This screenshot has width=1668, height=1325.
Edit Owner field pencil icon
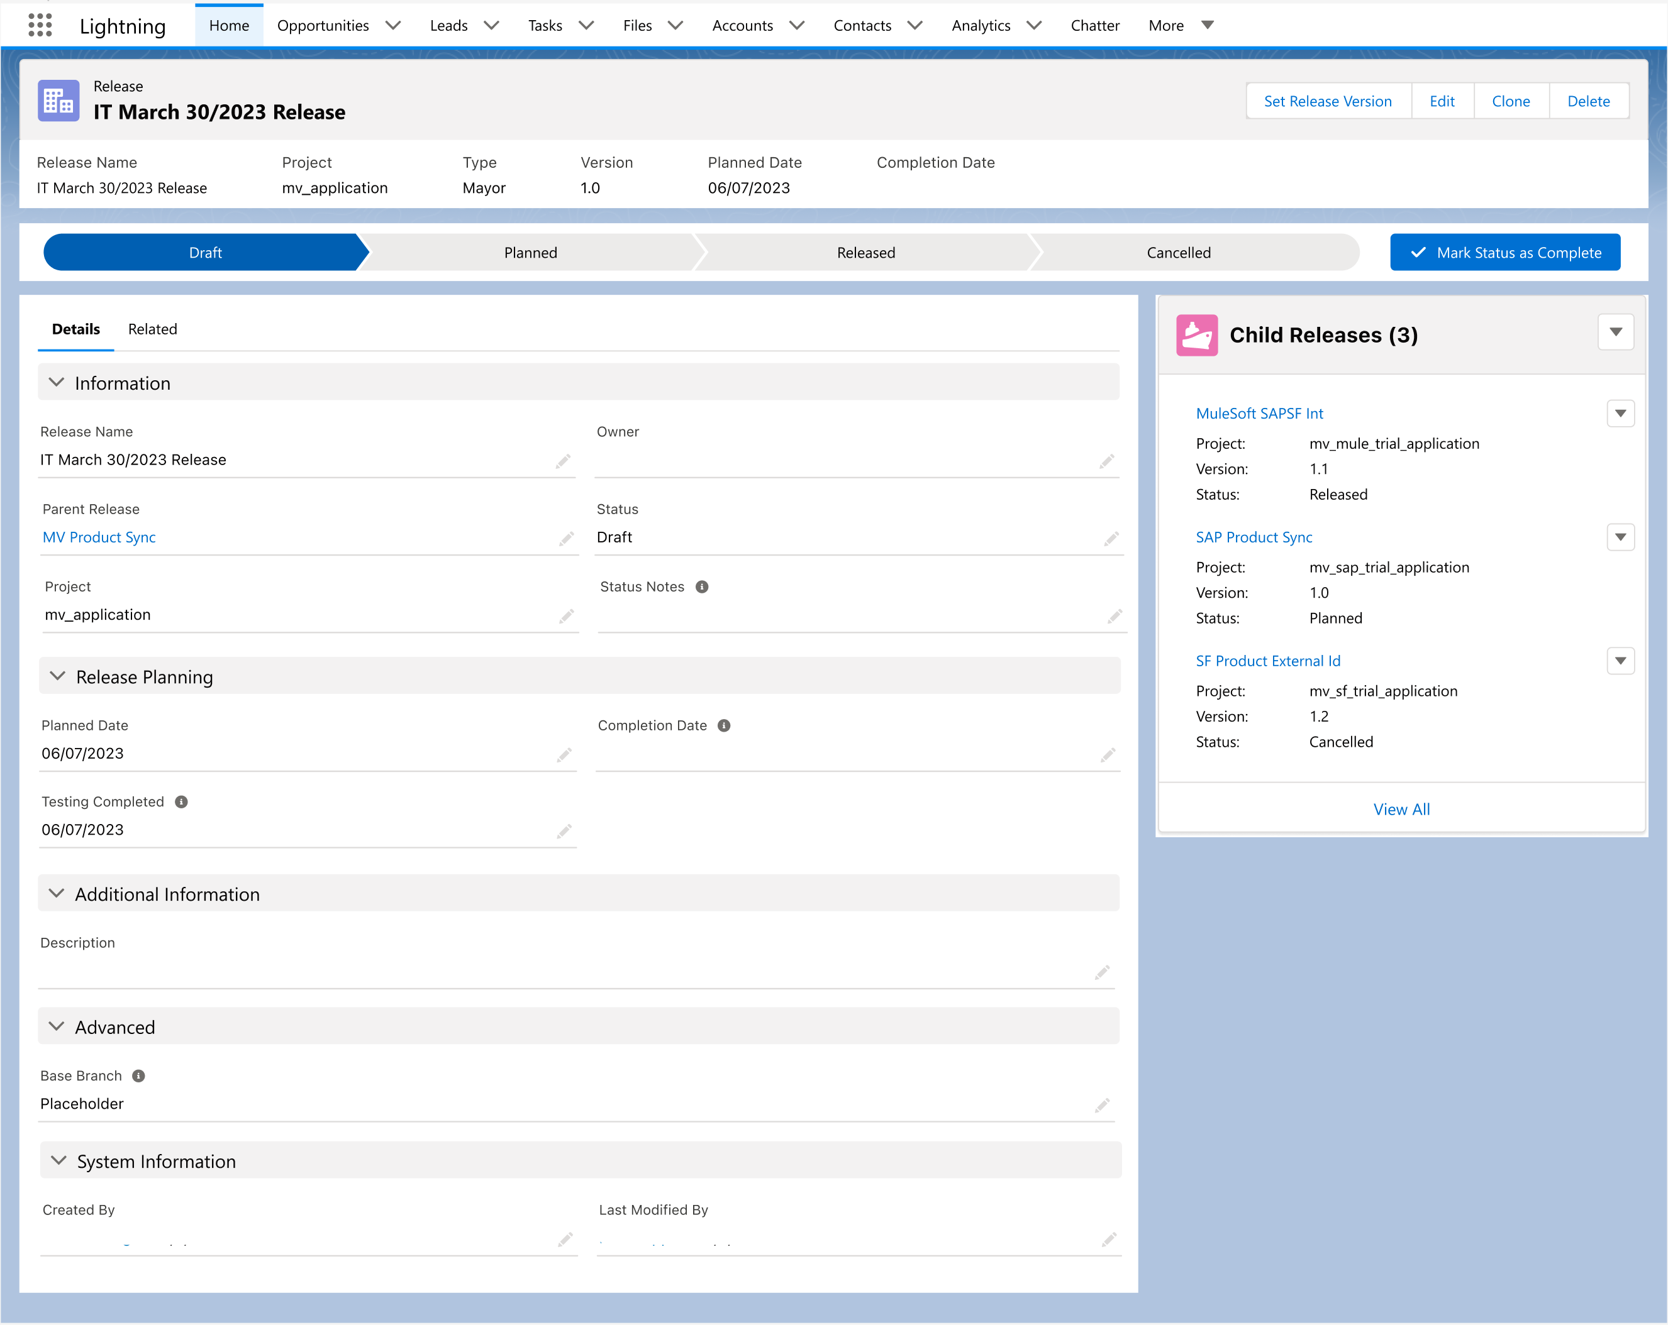1107,461
